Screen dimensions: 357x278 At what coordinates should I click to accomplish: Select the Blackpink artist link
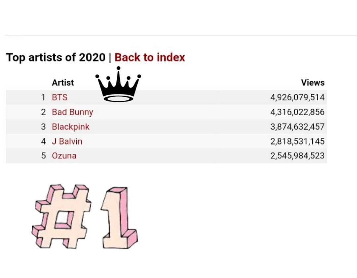[x=71, y=127]
